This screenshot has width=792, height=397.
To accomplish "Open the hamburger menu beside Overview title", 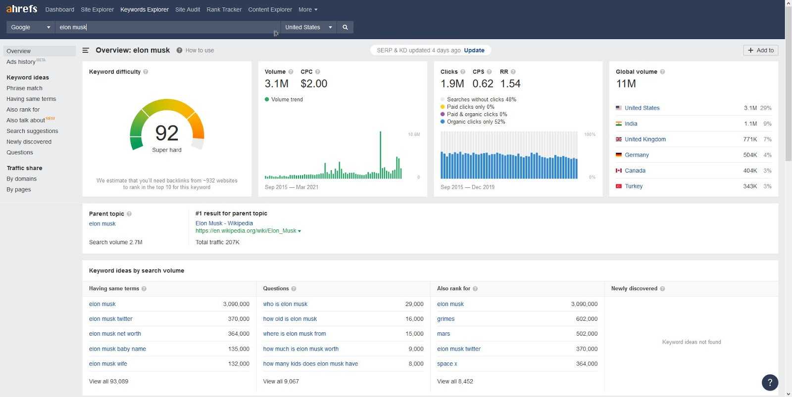I will [86, 50].
